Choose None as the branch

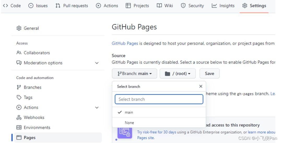159,123
